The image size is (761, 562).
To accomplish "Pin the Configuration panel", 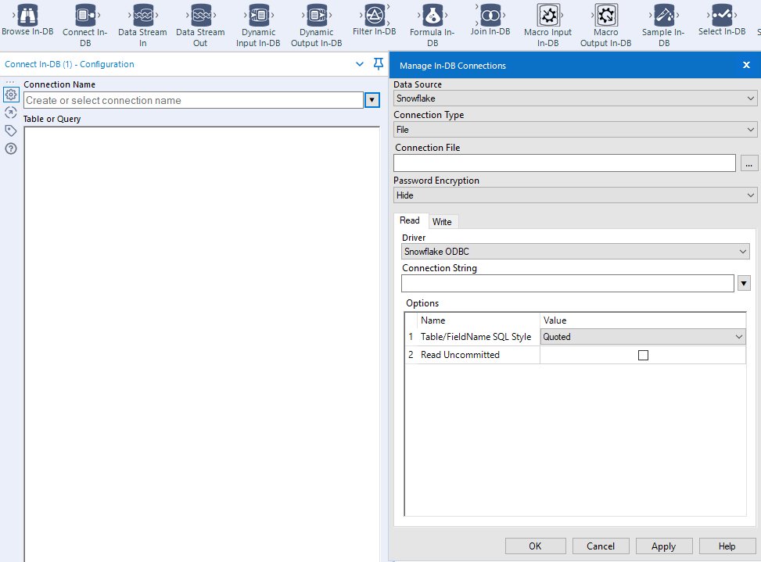I will point(379,63).
